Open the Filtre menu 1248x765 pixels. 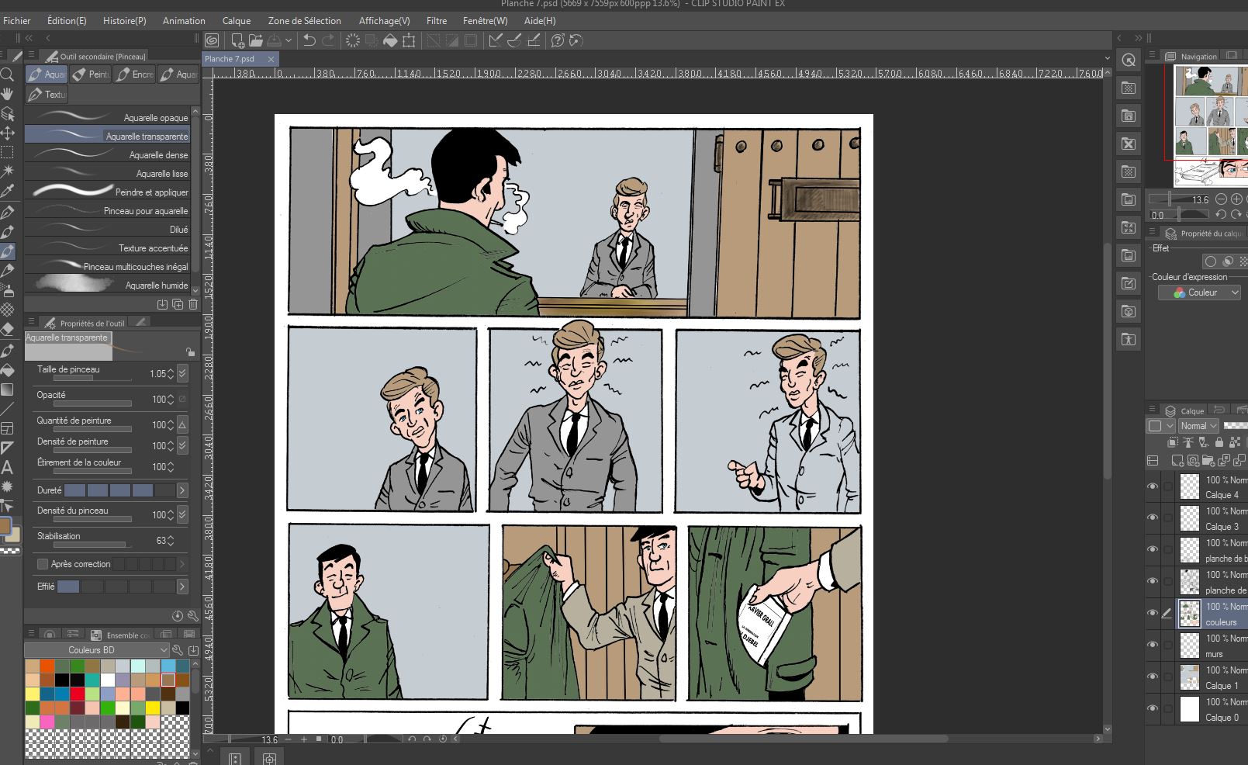pos(436,21)
